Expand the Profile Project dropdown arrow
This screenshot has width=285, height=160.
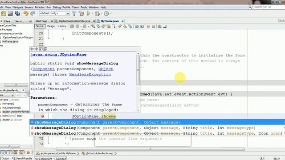[x=111, y=13]
